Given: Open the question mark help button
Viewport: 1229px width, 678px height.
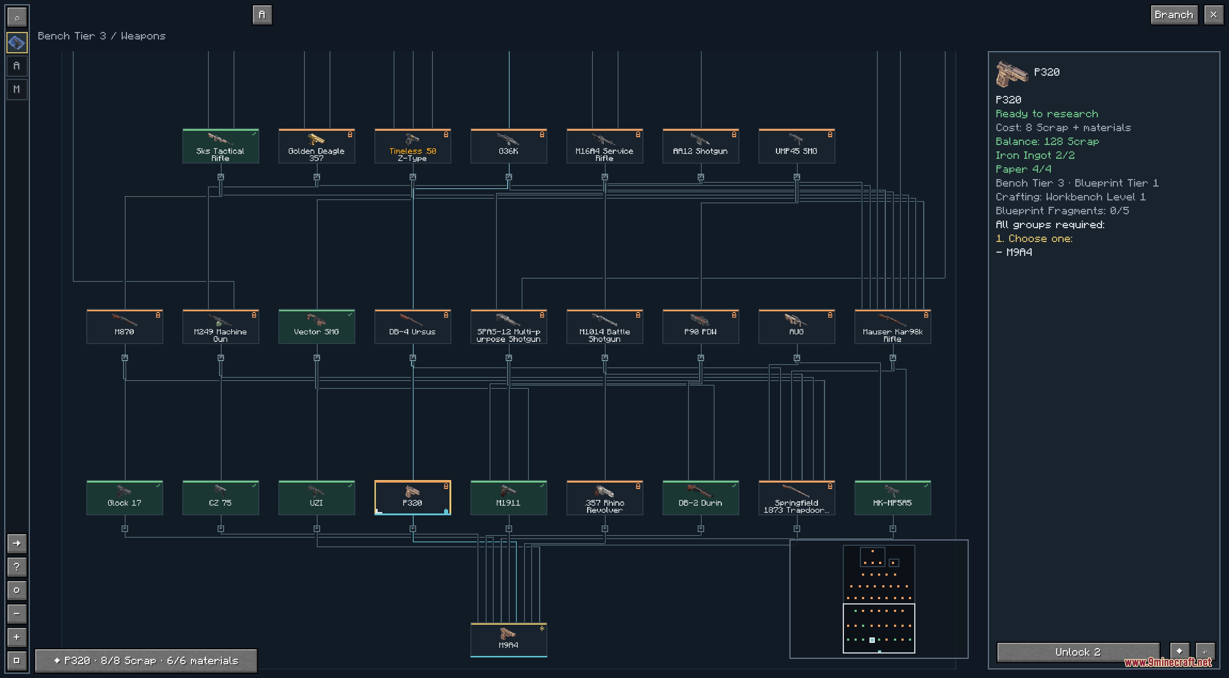Looking at the screenshot, I should click(x=17, y=566).
